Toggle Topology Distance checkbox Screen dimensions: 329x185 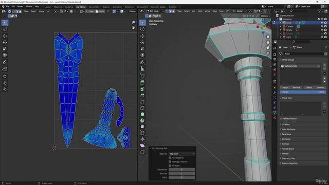(170, 162)
